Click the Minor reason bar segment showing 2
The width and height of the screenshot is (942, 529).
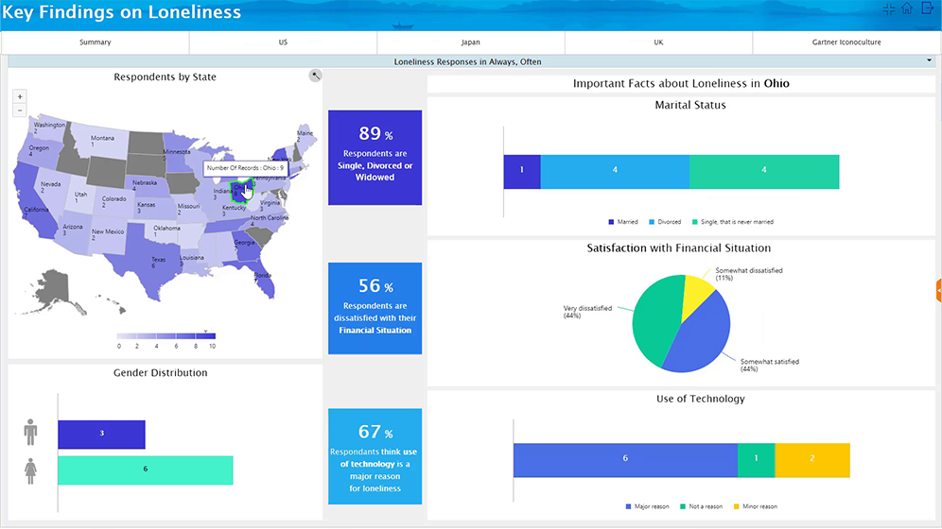pos(812,460)
